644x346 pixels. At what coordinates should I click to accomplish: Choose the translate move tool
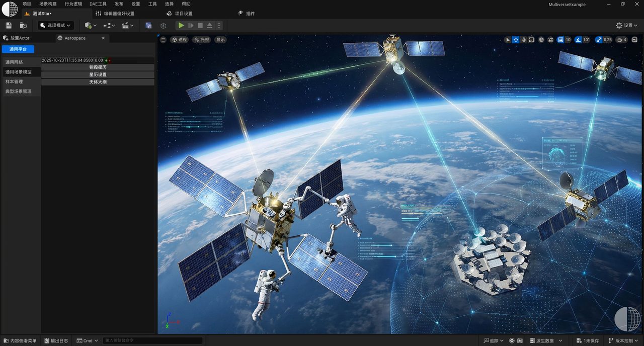point(516,40)
